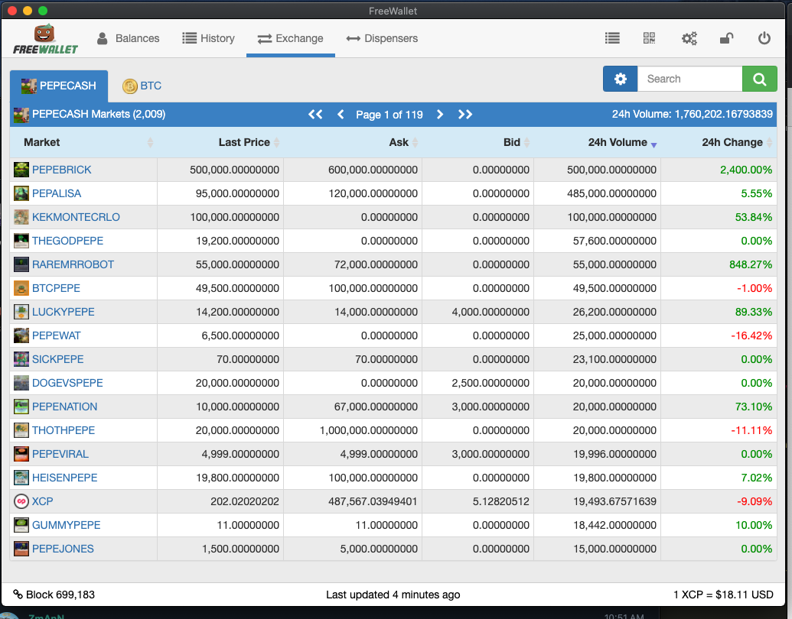The width and height of the screenshot is (792, 619).
Task: Sort by 24h Change column
Action: (719, 142)
